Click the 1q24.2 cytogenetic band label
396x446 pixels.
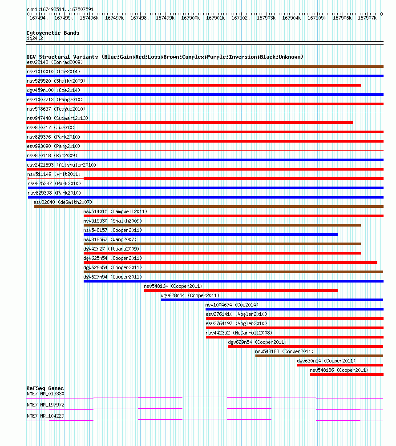point(35,38)
